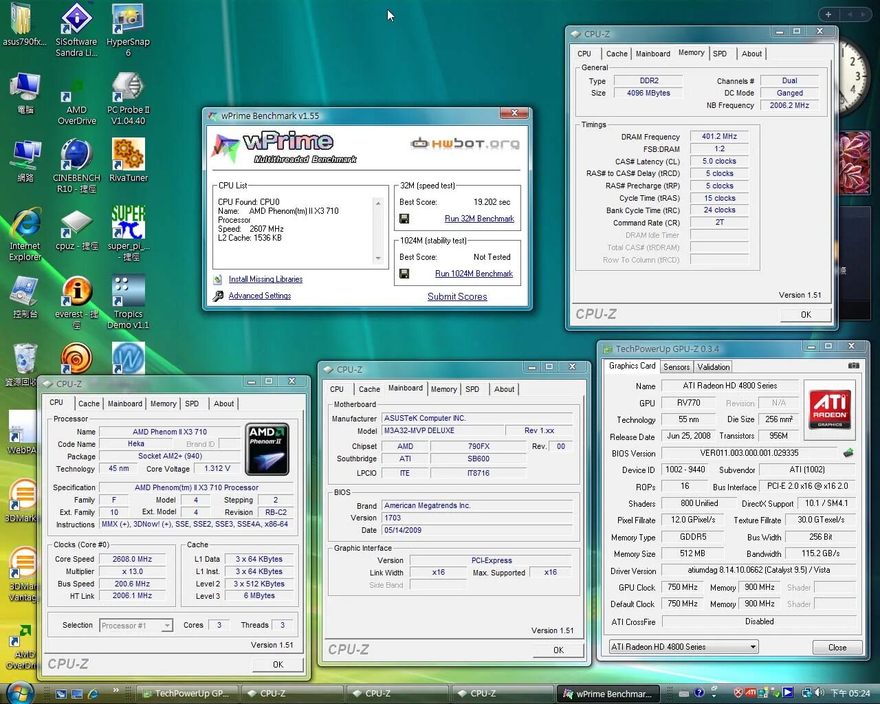Click Close button in GPU-Z
This screenshot has height=704, width=880.
pyautogui.click(x=837, y=648)
